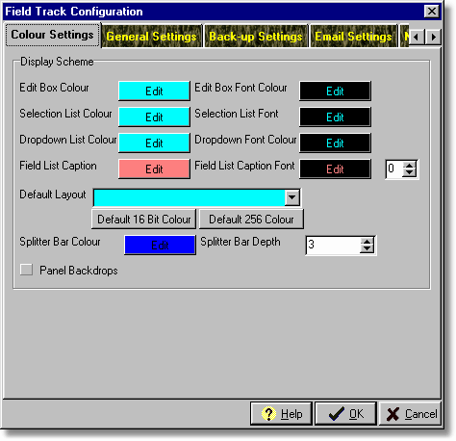Decrease the Field List Caption Font spinner value
The image size is (456, 441).
point(409,173)
